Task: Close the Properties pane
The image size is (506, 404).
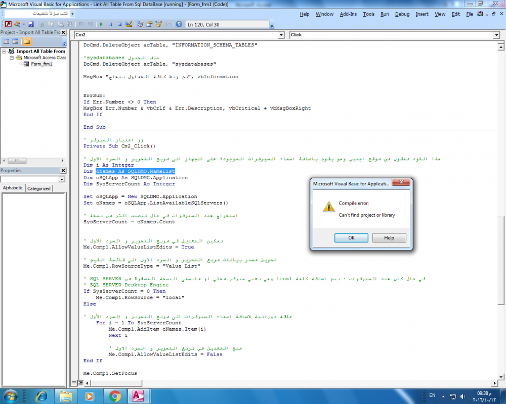Action: click(x=64, y=170)
